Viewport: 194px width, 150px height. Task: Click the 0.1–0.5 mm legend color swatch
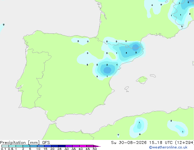(x=5, y=146)
